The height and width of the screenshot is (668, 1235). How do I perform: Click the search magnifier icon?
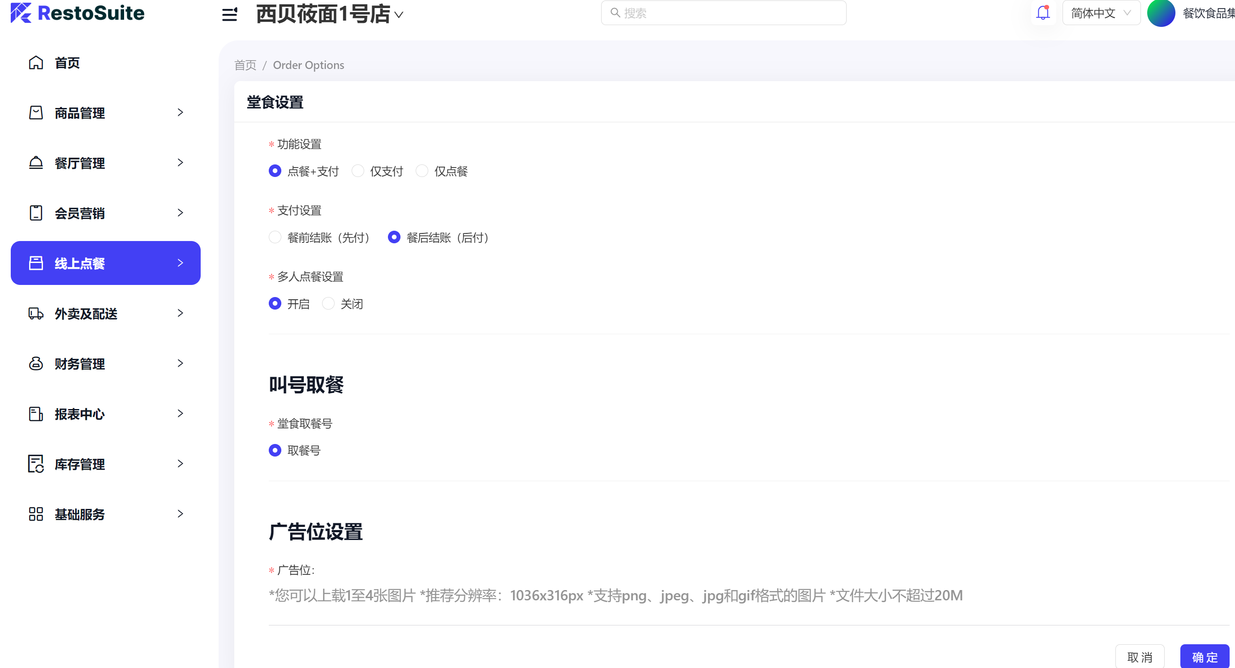pyautogui.click(x=615, y=13)
